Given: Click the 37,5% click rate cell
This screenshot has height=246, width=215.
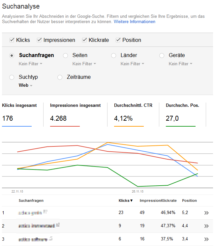Looking at the screenshot, I should pyautogui.click(x=167, y=239).
